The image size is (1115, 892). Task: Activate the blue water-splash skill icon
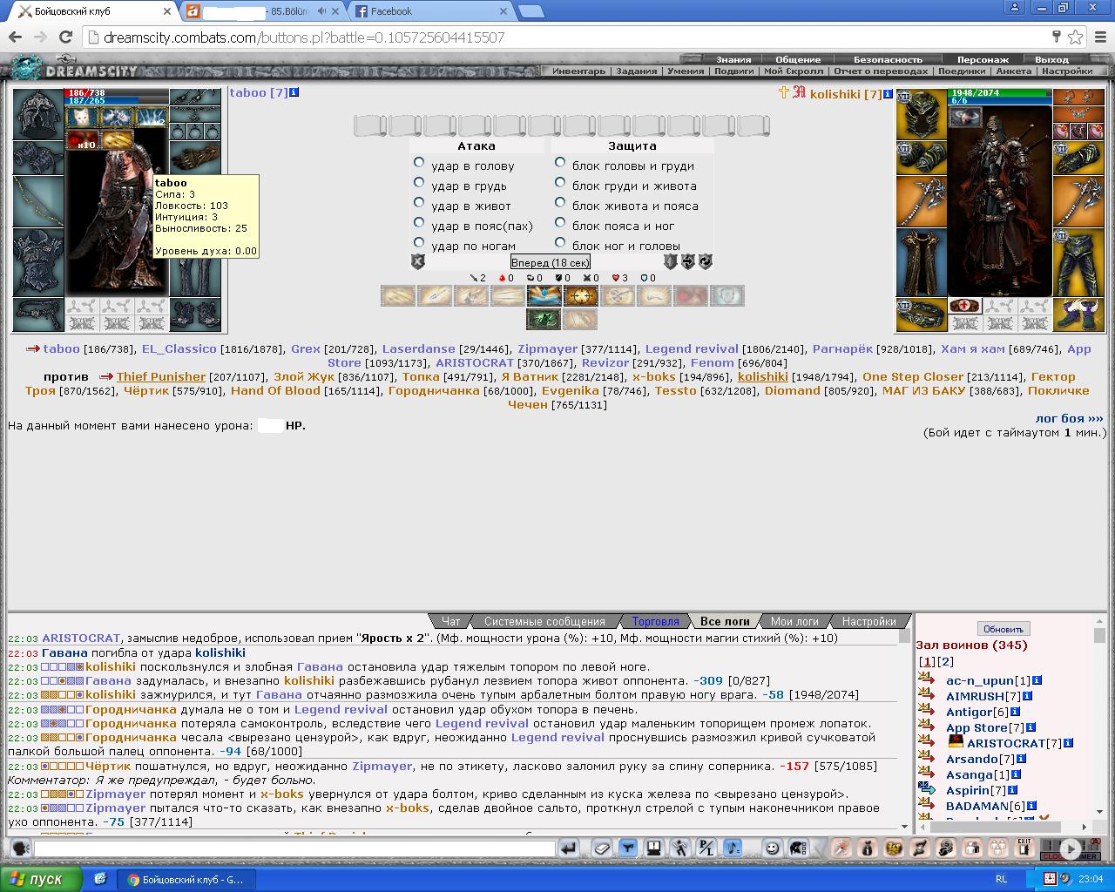click(544, 296)
